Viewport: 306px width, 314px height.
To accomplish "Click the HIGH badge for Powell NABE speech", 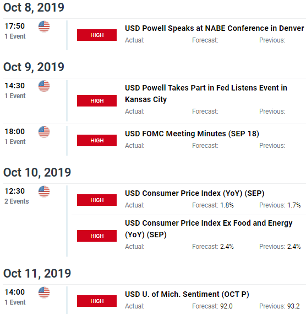I will (97, 35).
